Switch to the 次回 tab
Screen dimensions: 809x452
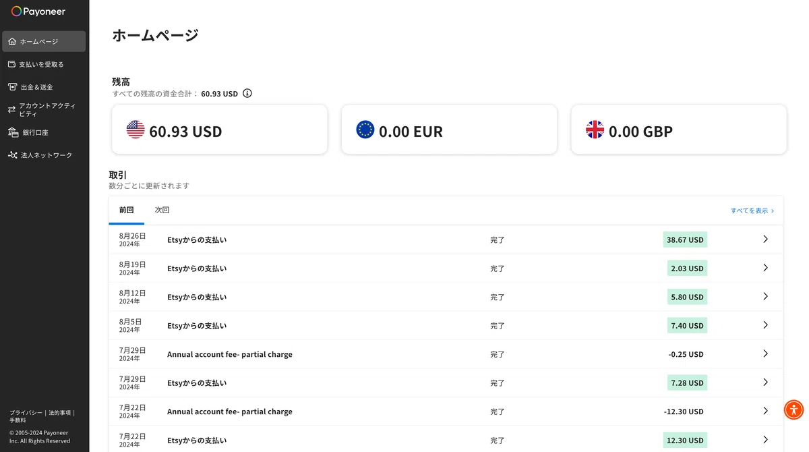(162, 210)
